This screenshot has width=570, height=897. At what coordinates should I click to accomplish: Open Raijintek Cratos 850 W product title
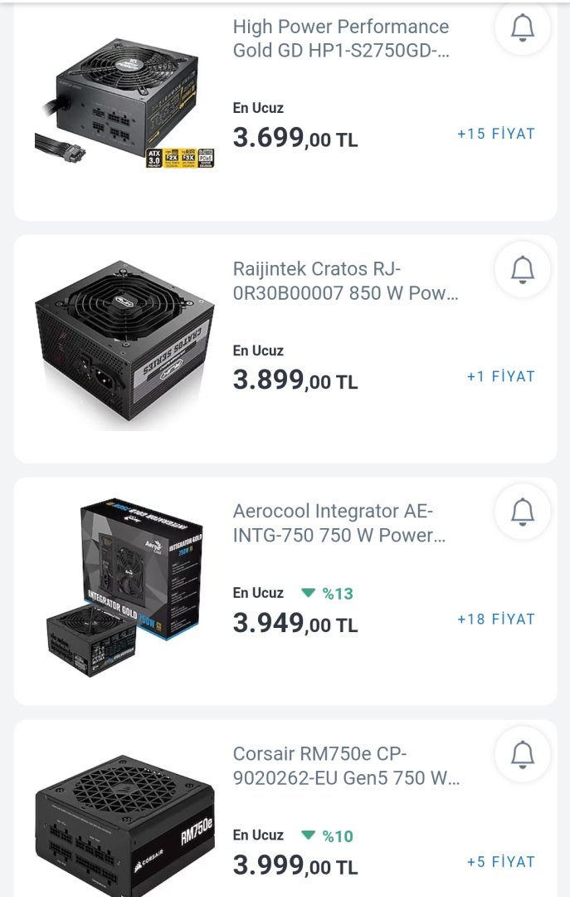[x=345, y=282]
